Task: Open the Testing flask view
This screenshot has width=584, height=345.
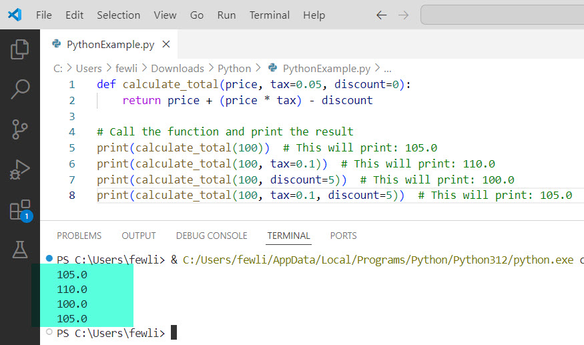Action: click(x=20, y=250)
